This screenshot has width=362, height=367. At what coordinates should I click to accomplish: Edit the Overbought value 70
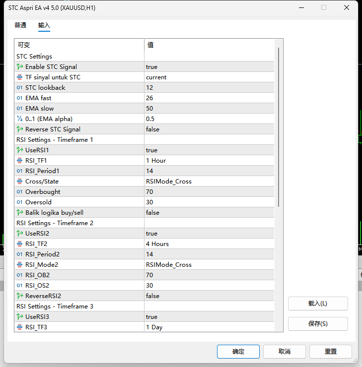click(x=209, y=192)
